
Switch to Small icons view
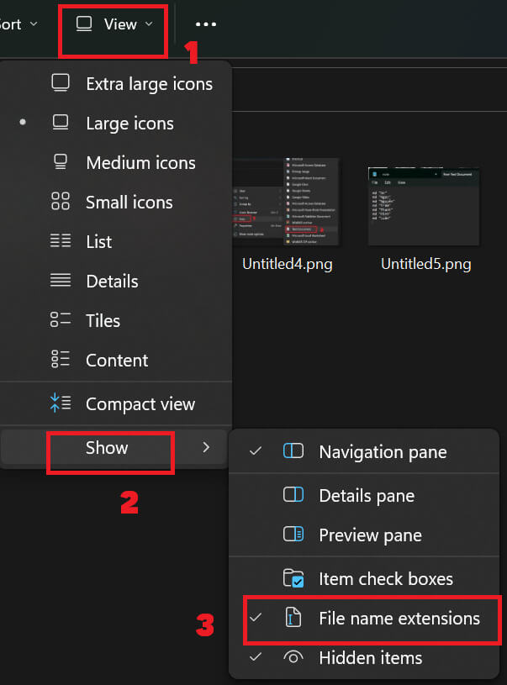point(127,202)
